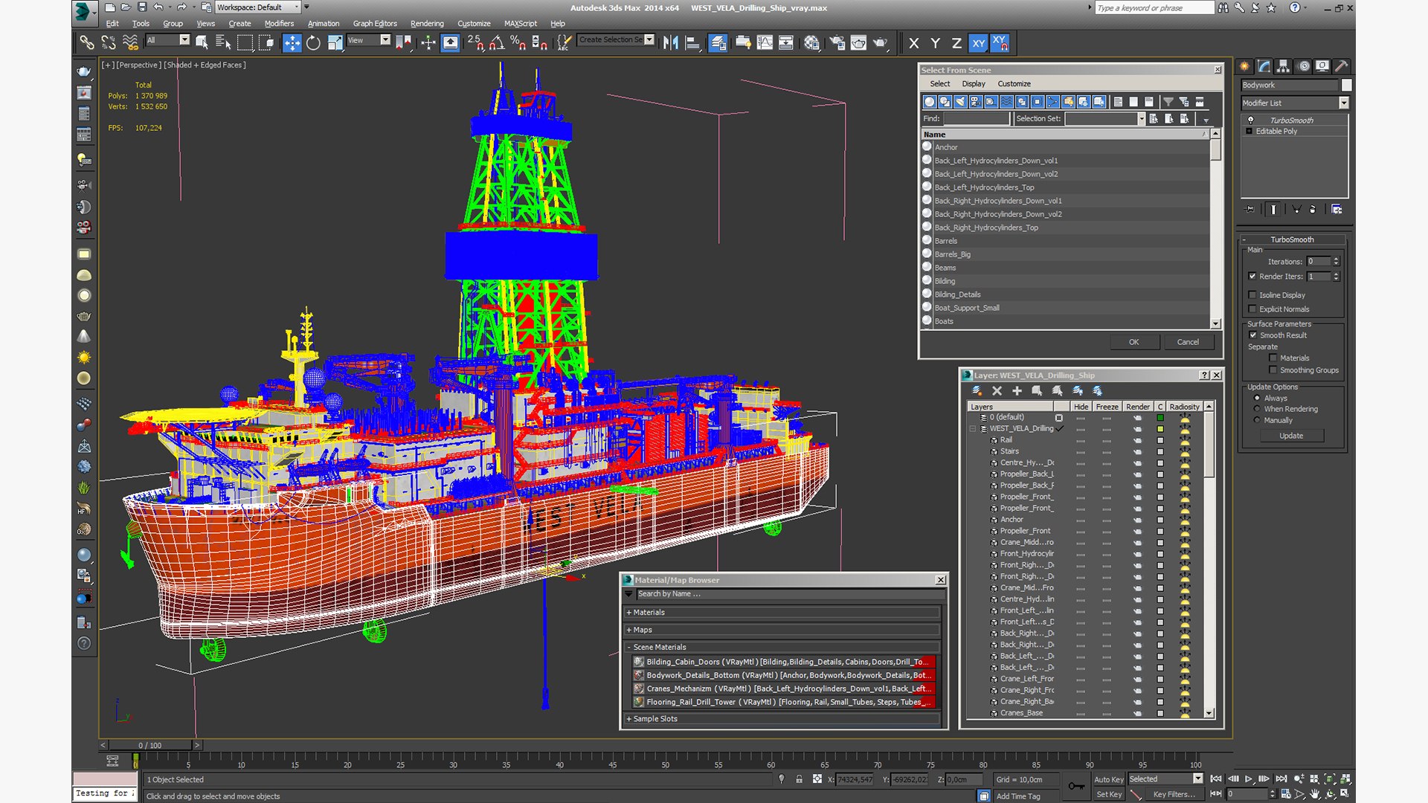
Task: Open Manage Layers from main toolbar
Action: [x=717, y=43]
